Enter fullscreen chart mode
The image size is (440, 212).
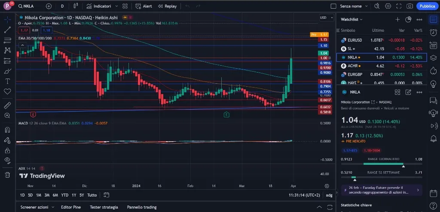click(x=399, y=6)
